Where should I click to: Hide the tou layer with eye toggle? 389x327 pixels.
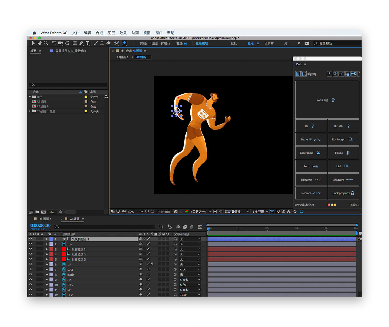[30, 244]
